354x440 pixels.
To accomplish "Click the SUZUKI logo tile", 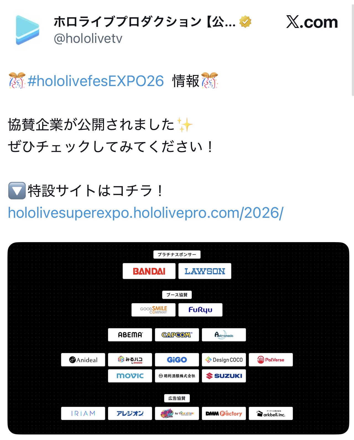I will (x=224, y=376).
